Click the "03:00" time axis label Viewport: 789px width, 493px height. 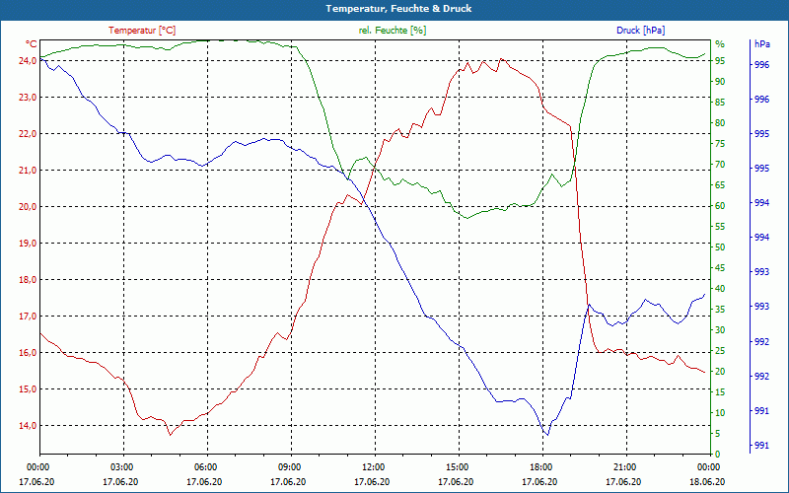122,466
